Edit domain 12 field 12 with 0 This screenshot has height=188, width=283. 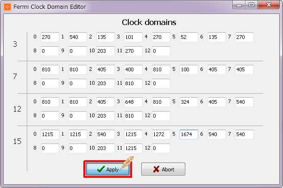click(161, 116)
